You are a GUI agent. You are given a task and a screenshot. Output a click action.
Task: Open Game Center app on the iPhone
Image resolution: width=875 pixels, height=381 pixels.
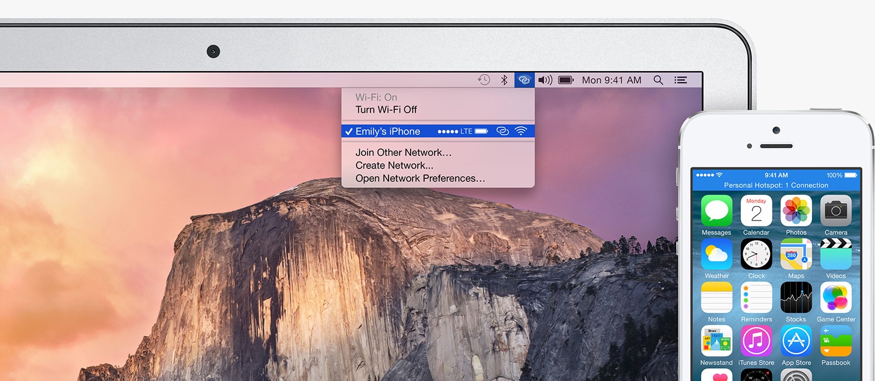tap(836, 298)
